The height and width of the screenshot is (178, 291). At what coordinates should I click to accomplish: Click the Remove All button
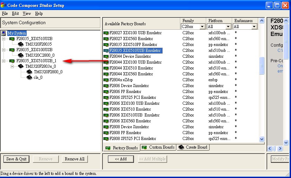click(x=75, y=159)
